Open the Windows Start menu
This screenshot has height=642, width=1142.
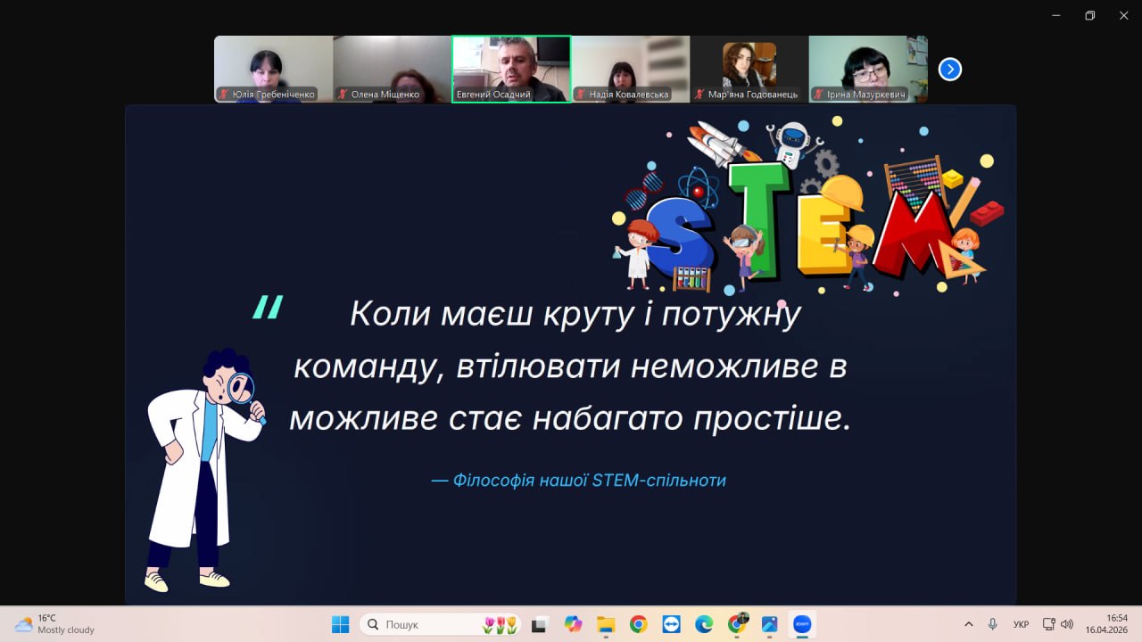341,624
